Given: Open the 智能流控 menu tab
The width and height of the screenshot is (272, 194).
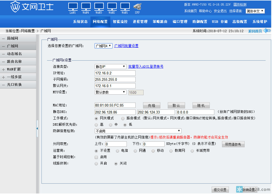Looking at the screenshot, I should [120, 22].
